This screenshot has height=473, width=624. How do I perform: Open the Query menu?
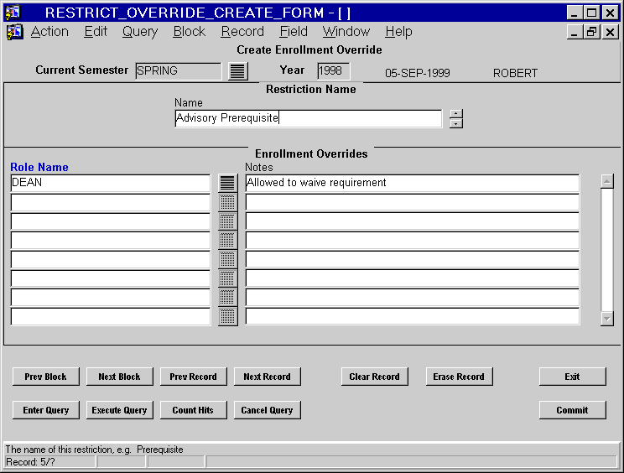140,31
